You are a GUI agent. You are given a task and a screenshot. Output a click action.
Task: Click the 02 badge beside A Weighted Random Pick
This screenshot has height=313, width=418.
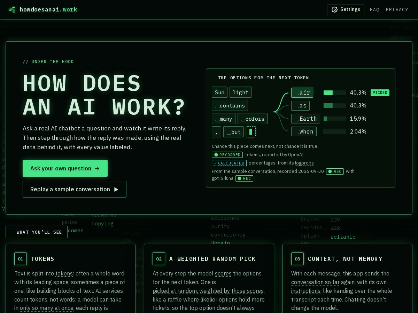(x=159, y=259)
